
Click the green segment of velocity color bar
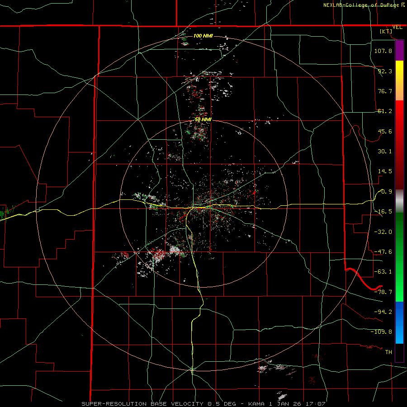399,257
